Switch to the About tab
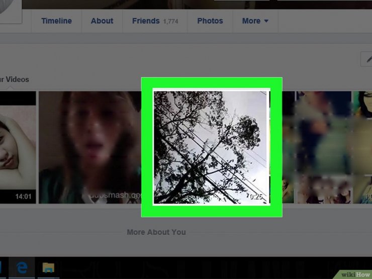This screenshot has height=279, width=372. [102, 21]
